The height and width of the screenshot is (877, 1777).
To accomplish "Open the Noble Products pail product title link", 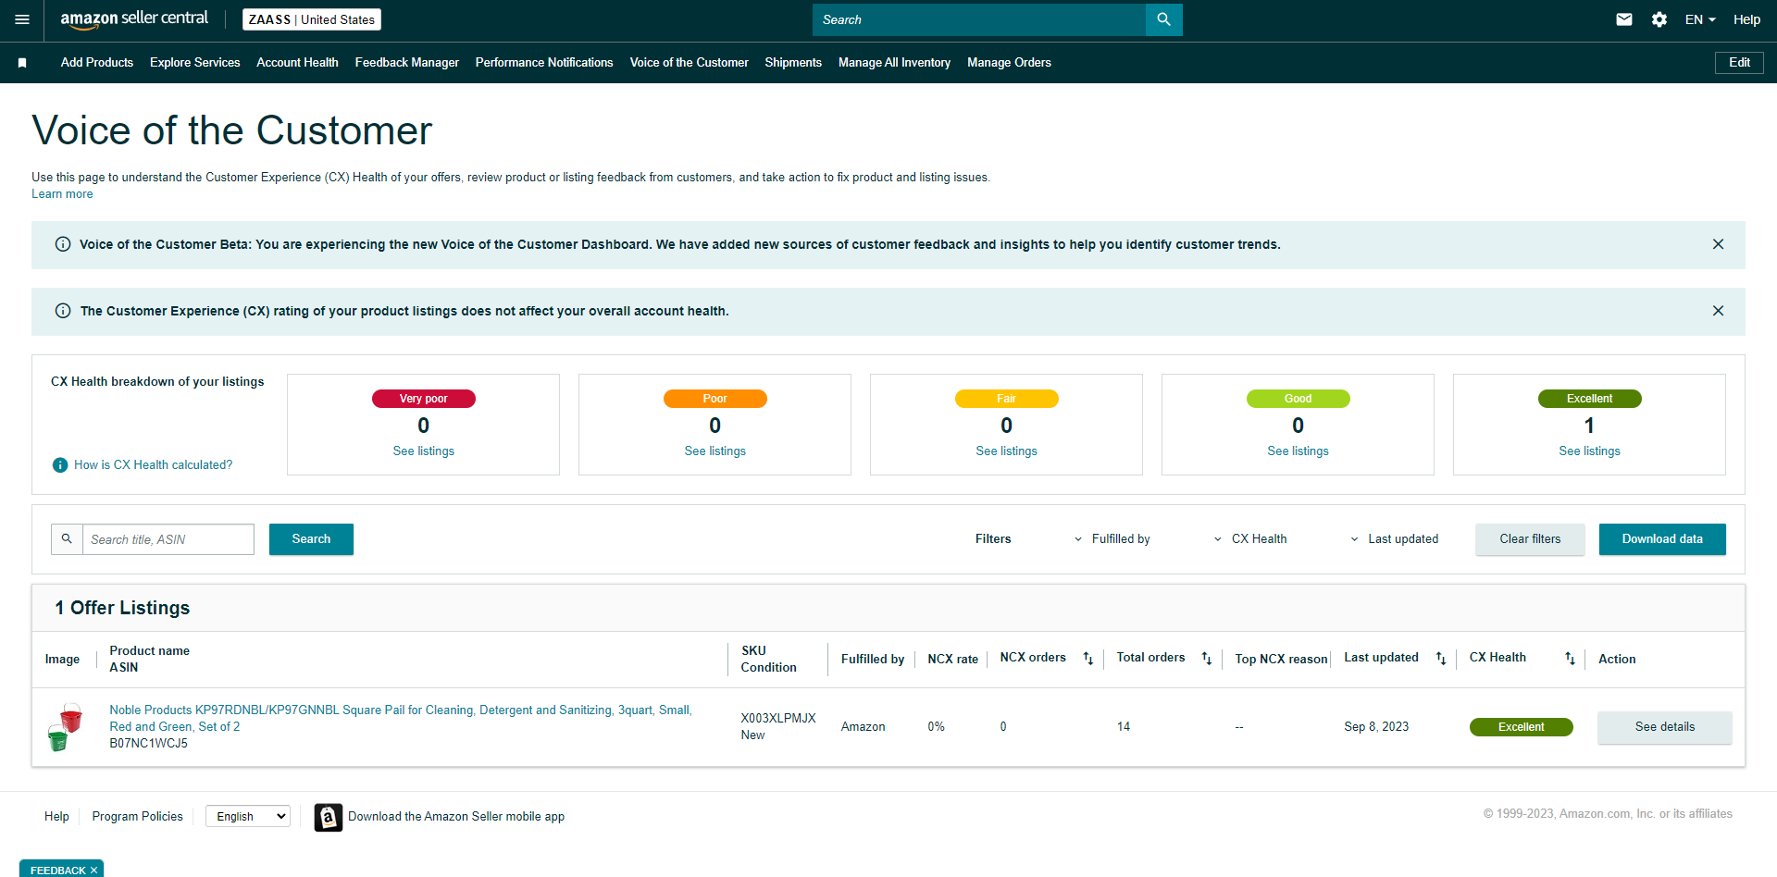I will point(401,719).
